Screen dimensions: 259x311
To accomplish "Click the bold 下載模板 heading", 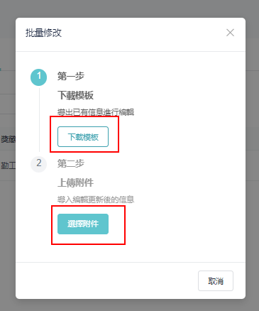I will point(75,95).
